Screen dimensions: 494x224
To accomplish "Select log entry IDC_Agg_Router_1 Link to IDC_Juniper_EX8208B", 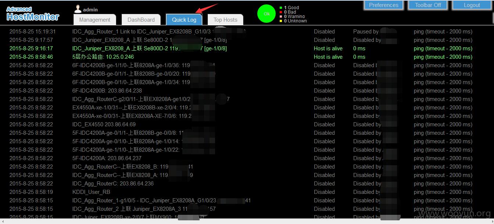I will click(x=142, y=32).
